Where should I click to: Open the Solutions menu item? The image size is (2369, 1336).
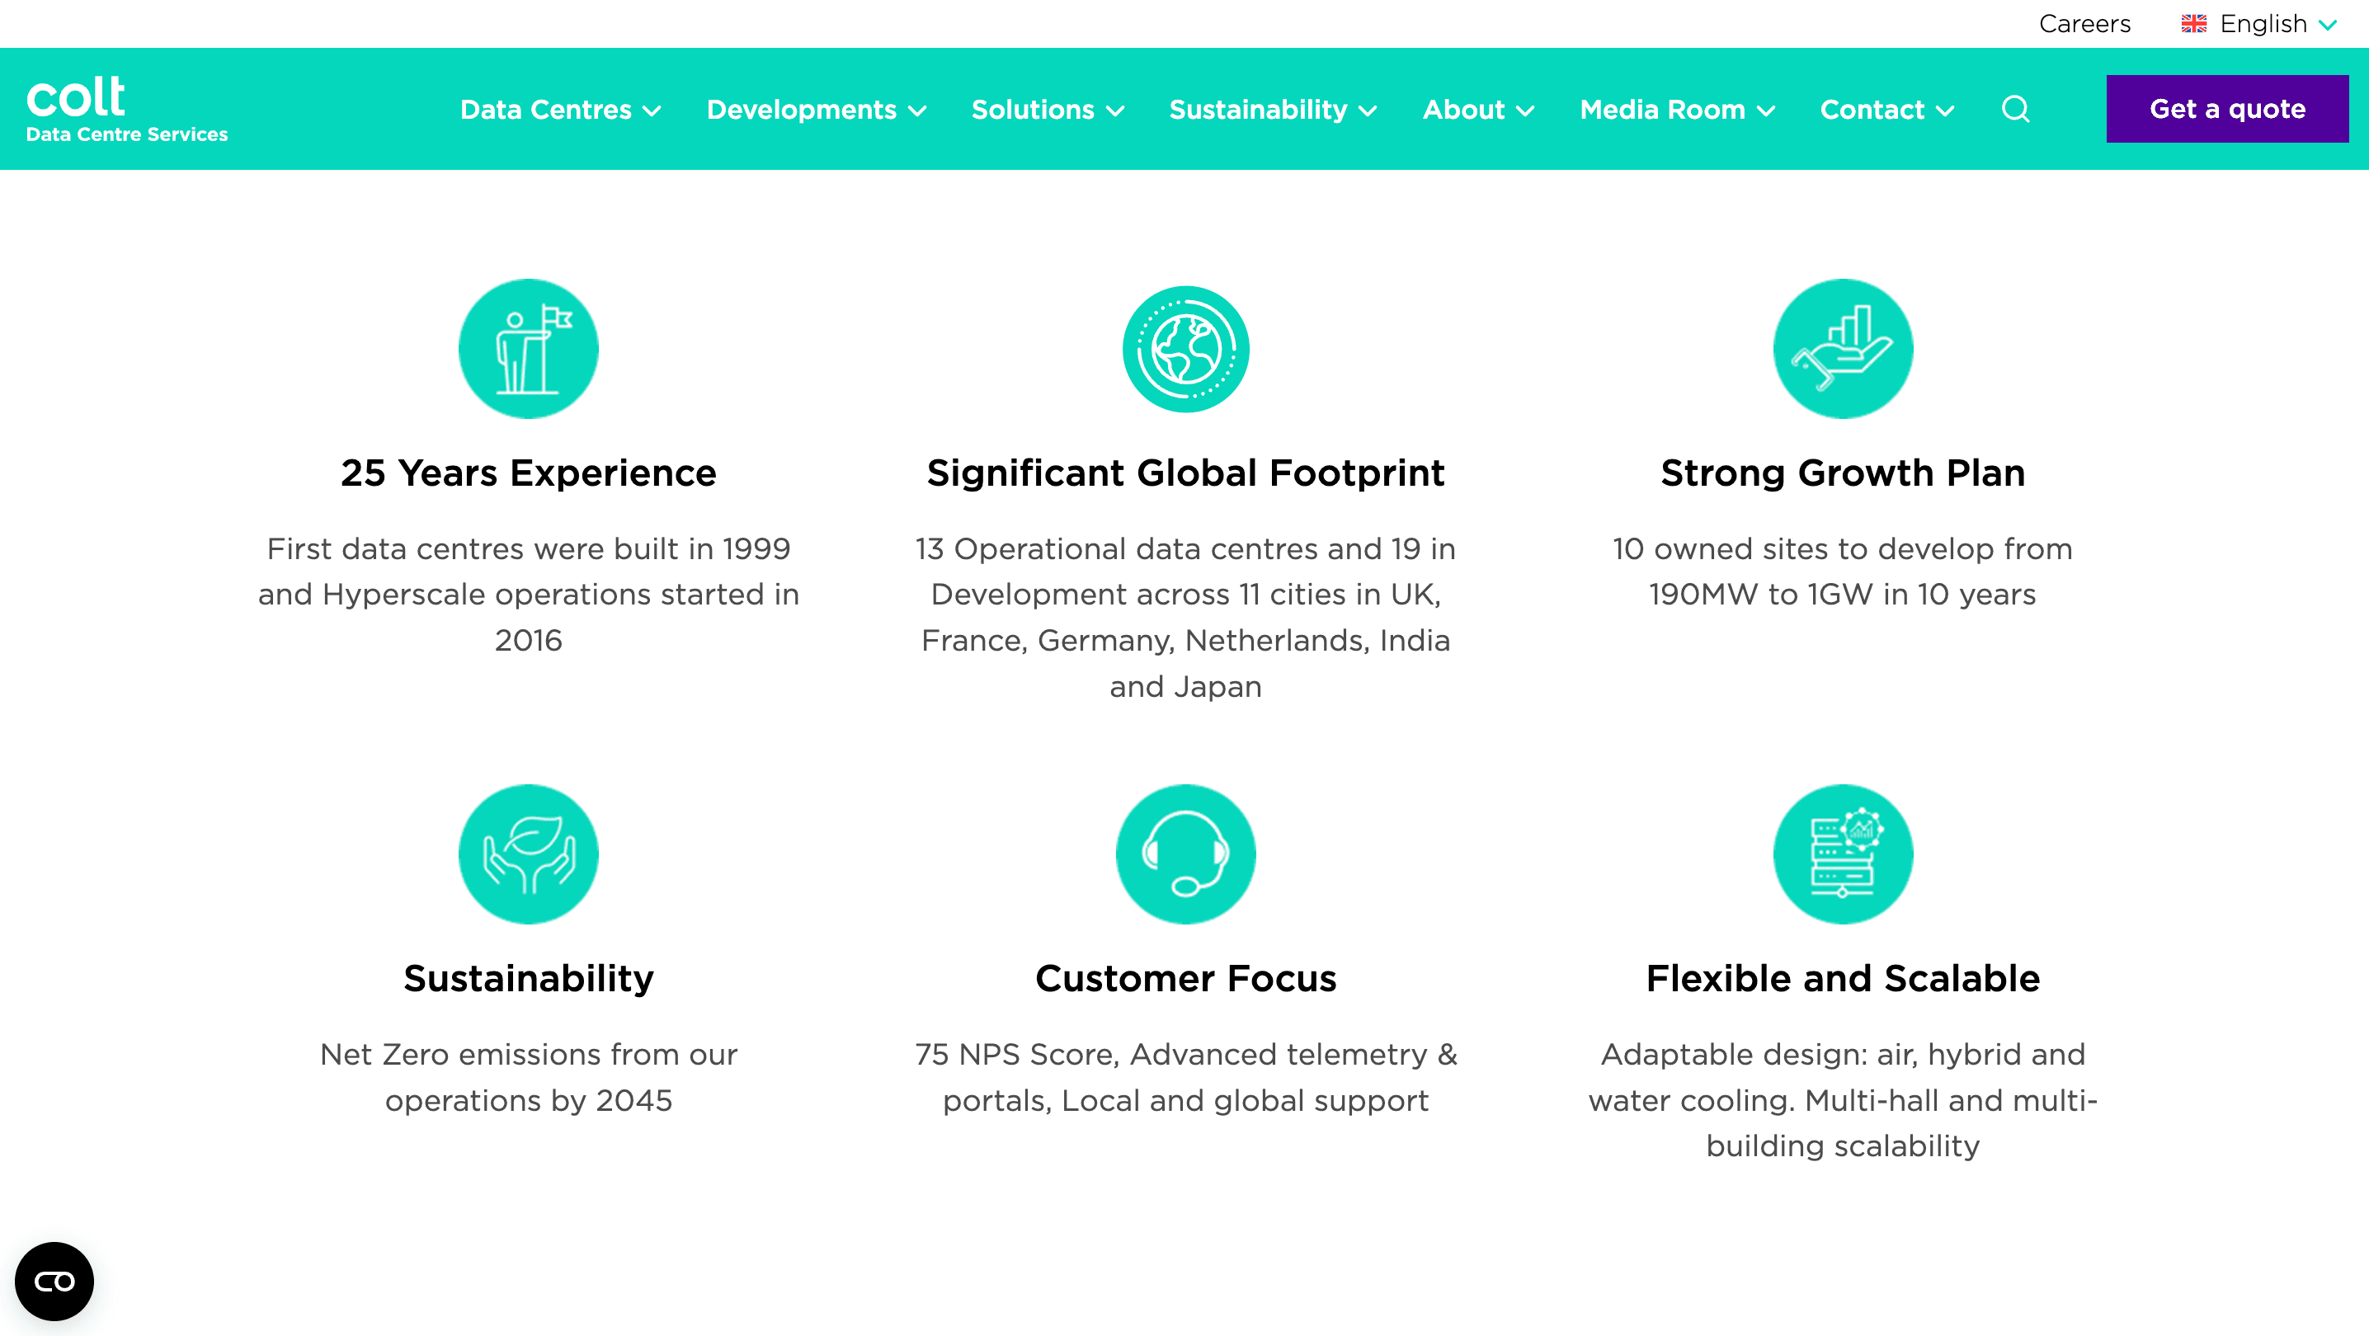(1048, 110)
